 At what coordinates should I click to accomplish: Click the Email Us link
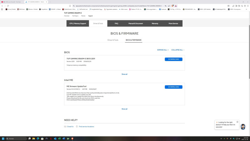[70, 127]
